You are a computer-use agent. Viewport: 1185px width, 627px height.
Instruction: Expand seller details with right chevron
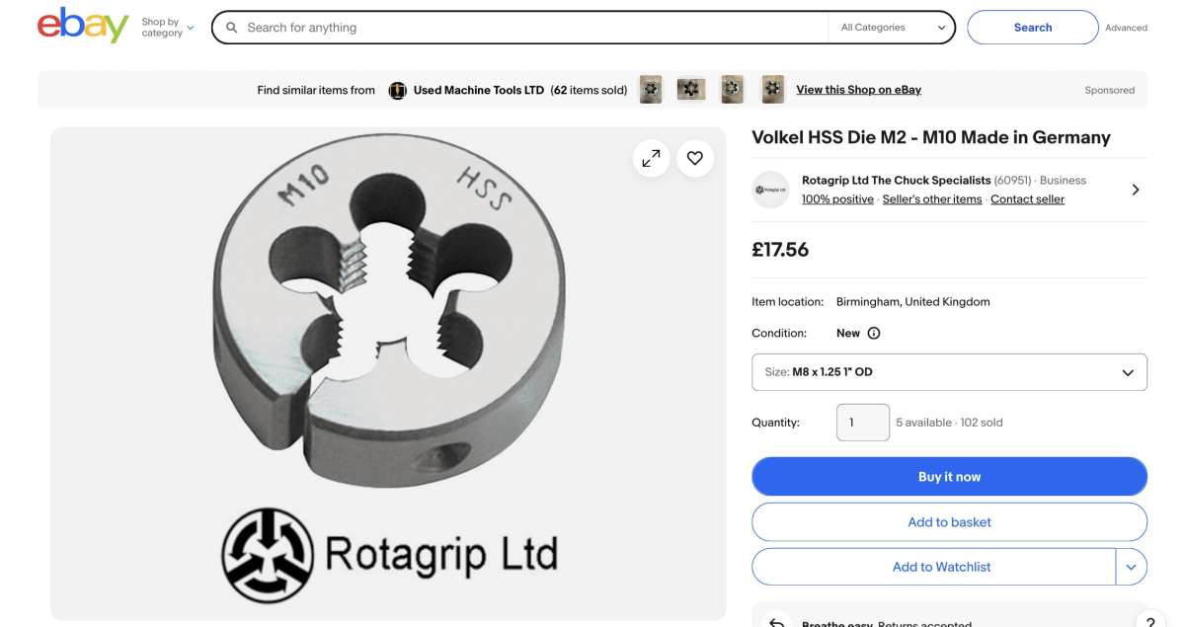click(x=1135, y=190)
